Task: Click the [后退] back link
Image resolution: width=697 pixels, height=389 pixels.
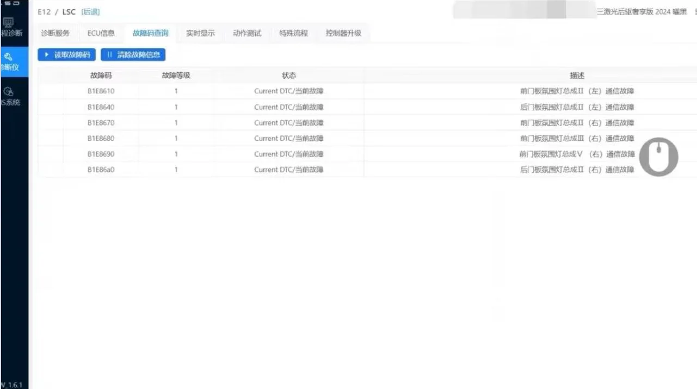Action: 90,12
